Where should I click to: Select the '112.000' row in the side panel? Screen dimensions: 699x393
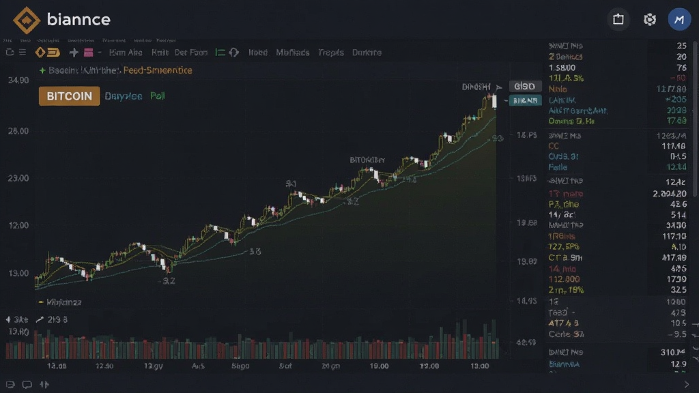point(617,279)
